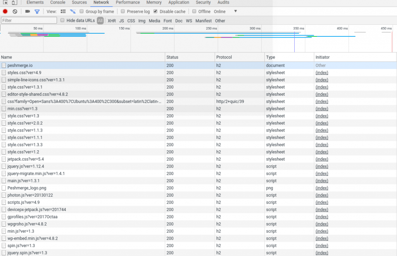Uncheck the Disable cache checkbox
The image size is (397, 256).
coord(155,11)
